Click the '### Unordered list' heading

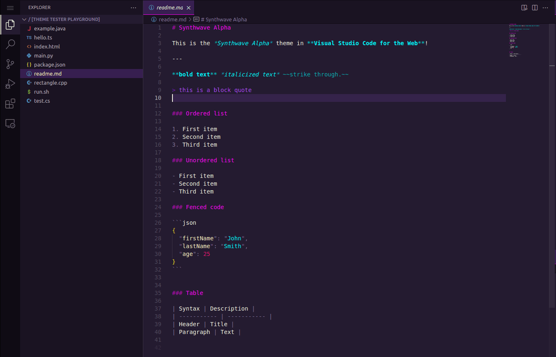(x=203, y=161)
